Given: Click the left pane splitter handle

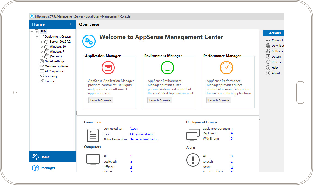Looking at the screenshot, I should pyautogui.click(x=76, y=113).
